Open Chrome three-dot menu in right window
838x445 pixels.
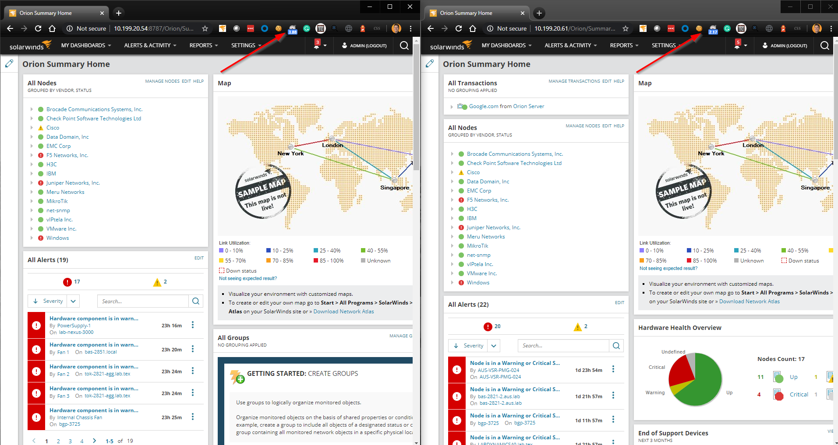pyautogui.click(x=831, y=28)
